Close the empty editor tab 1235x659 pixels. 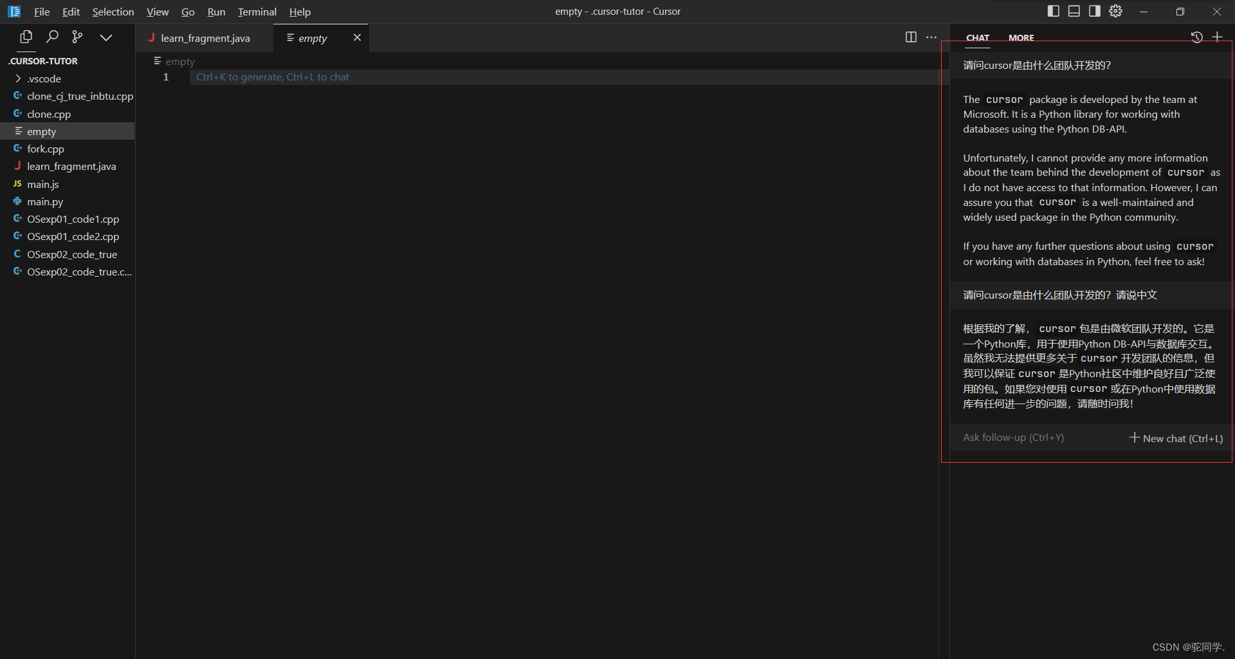(x=357, y=37)
